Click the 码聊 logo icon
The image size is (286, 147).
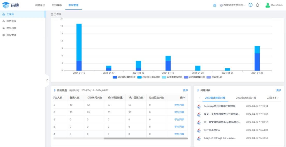point(6,5)
